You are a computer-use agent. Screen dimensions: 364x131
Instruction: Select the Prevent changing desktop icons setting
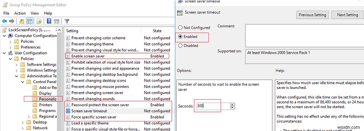(x=99, y=80)
